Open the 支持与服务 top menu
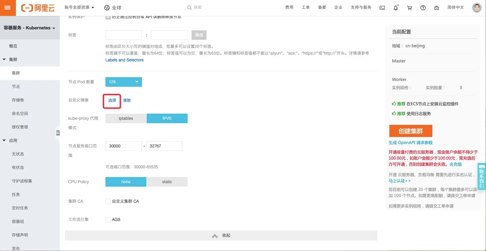The image size is (486, 251). pyautogui.click(x=361, y=7)
